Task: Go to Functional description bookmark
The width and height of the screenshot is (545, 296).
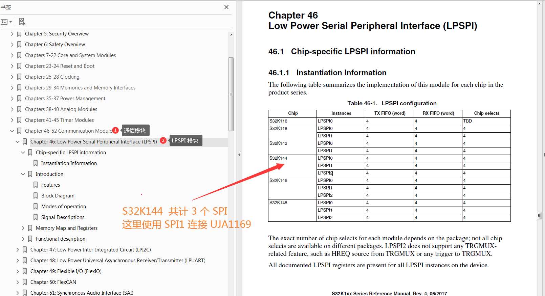Action: tap(61, 239)
